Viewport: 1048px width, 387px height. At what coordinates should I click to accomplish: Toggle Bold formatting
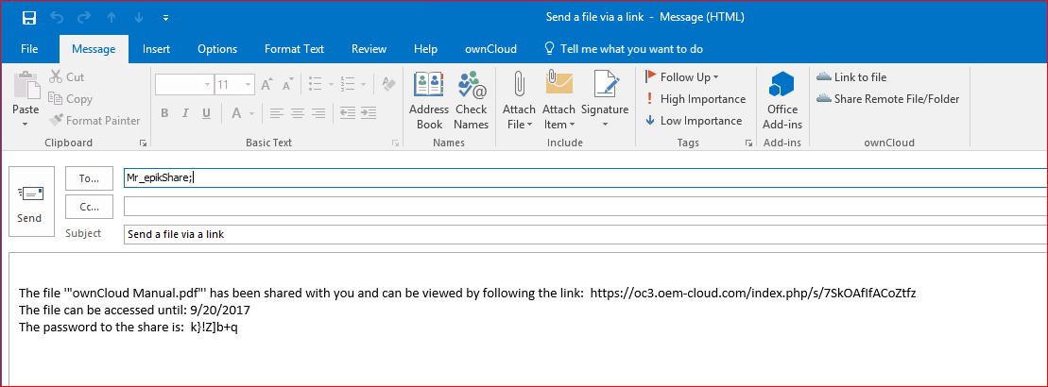pos(164,113)
